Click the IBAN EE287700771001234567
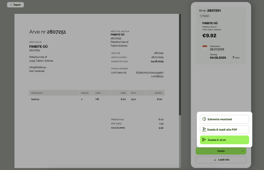 click(150, 73)
